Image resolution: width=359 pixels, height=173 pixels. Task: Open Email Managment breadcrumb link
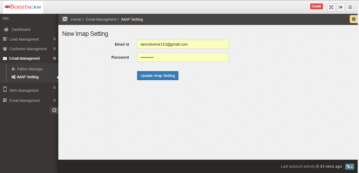tap(101, 19)
